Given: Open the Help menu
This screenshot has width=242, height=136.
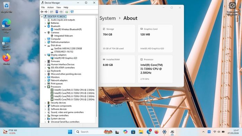Looking at the screenshot, I should (x=66, y=7).
